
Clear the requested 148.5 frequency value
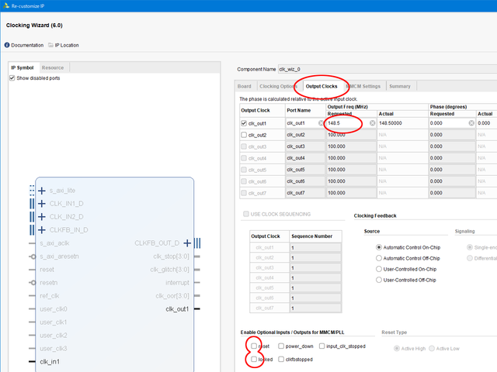(x=372, y=123)
